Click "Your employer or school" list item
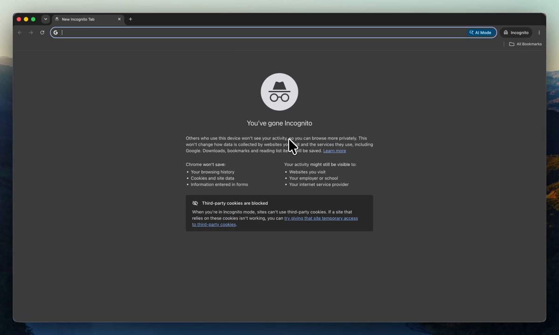The image size is (559, 335). [x=313, y=178]
